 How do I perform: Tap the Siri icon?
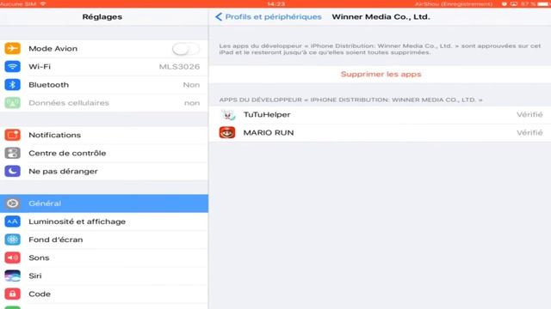[12, 276]
